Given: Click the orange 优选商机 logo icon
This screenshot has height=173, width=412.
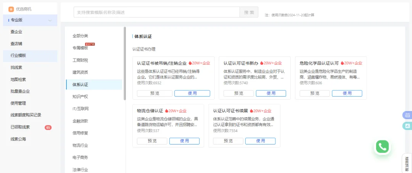Looking at the screenshot, I should 11,9.
